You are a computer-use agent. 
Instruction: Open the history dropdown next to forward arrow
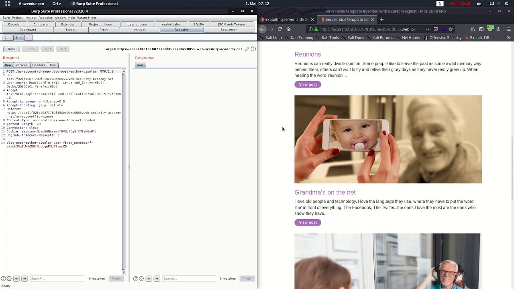(66, 49)
